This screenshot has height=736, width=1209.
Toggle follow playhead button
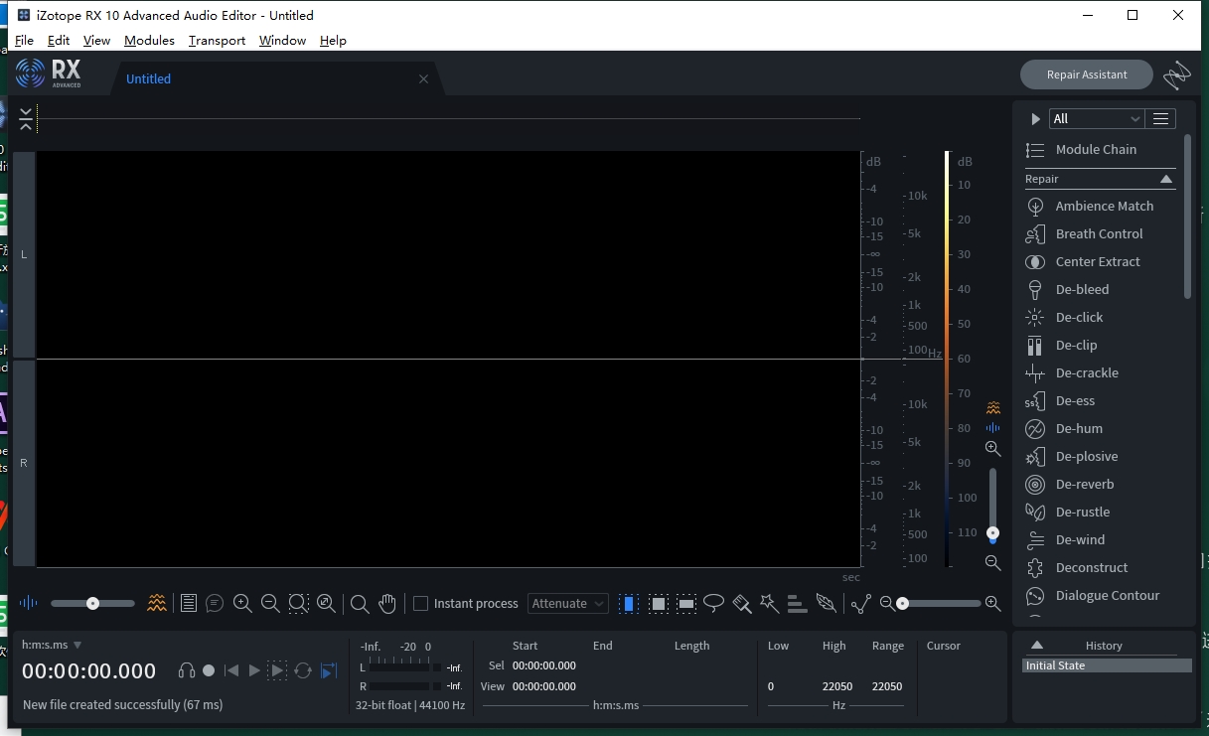[329, 670]
